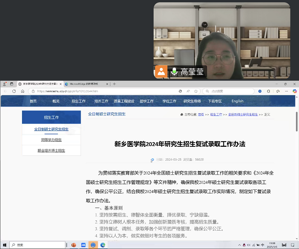299x249 pixels.
Task: Open 招生工作 in the site navigation
Action: 78,101
